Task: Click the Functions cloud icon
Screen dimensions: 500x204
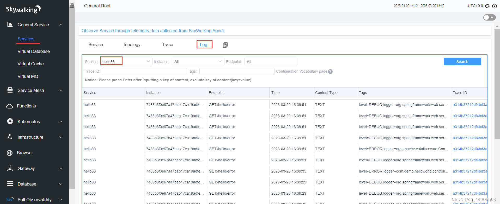Action: click(x=10, y=106)
